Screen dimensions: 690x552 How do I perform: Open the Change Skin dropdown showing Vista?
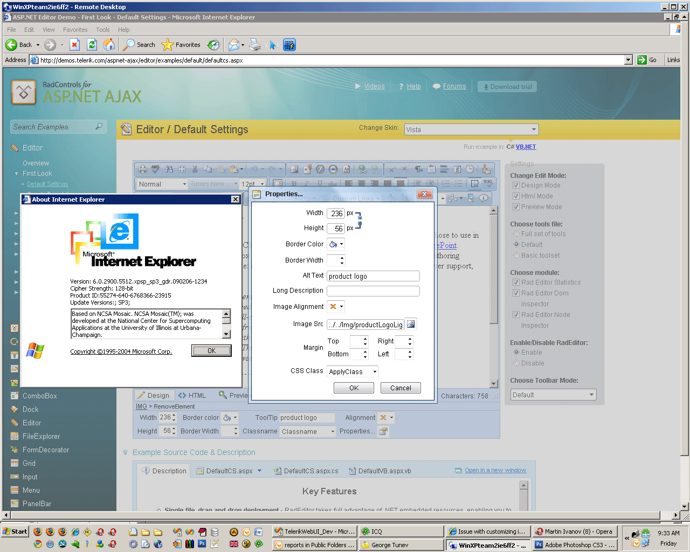[471, 129]
